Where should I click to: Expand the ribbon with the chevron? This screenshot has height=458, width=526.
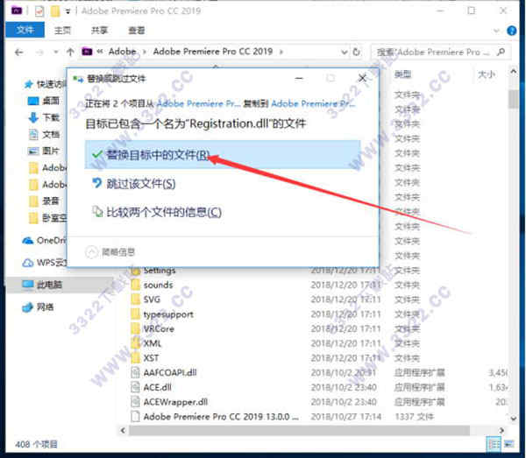(x=496, y=31)
